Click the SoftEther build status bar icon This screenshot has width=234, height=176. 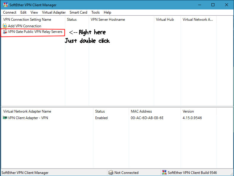pos(164,172)
